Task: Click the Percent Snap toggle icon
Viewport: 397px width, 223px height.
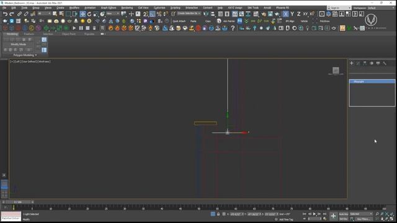Action: point(159,14)
